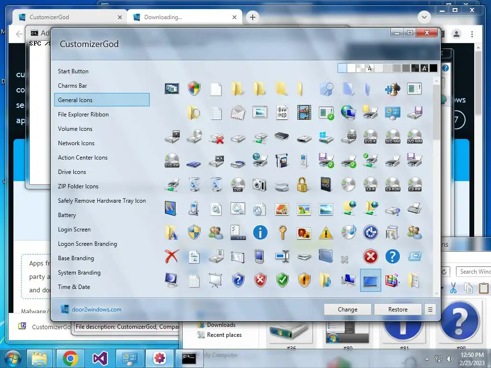Switch to the Downloading... browser tab
491x368 pixels.
(185, 17)
